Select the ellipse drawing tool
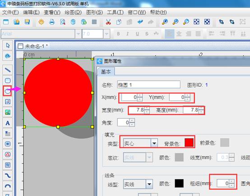This screenshot has height=196, width=250. tap(8, 91)
